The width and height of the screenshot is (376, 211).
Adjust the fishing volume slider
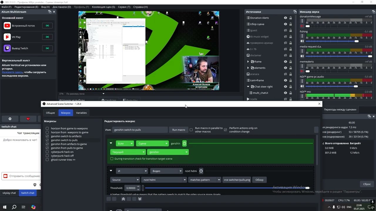click(x=339, y=41)
